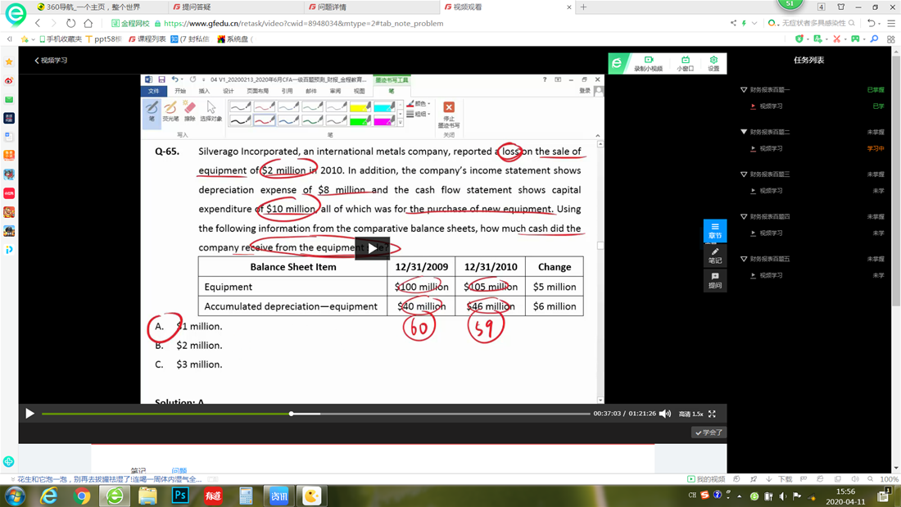
Task: Pick the thin red pen style
Action: 265,107
